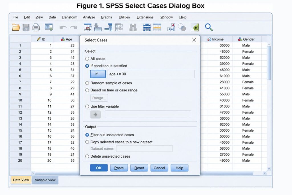This screenshot has width=292, height=195.
Task: Click the Undo arrow icon
Action: (x=63, y=28)
